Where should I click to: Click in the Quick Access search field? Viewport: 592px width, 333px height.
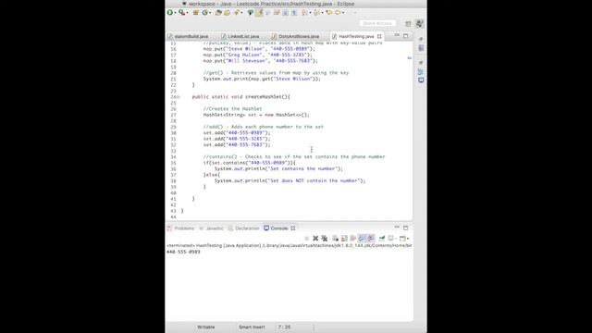(x=377, y=23)
